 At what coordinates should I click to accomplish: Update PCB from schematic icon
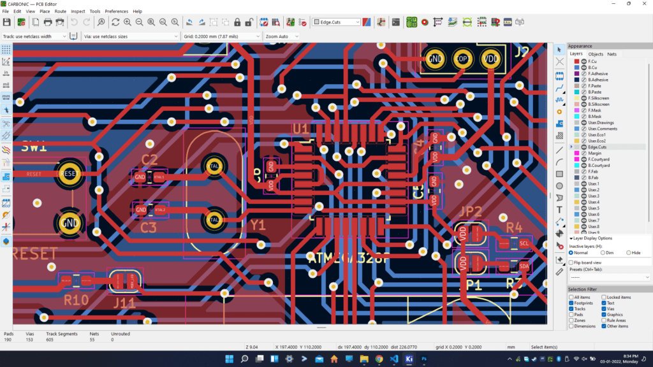pyautogui.click(x=291, y=22)
